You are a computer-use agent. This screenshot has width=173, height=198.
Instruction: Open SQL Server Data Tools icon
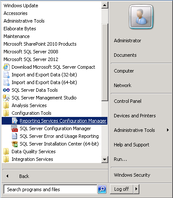click(x=6, y=90)
